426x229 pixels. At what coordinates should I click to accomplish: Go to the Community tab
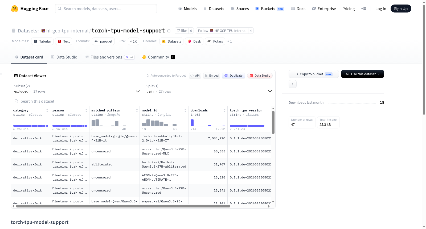[159, 57]
